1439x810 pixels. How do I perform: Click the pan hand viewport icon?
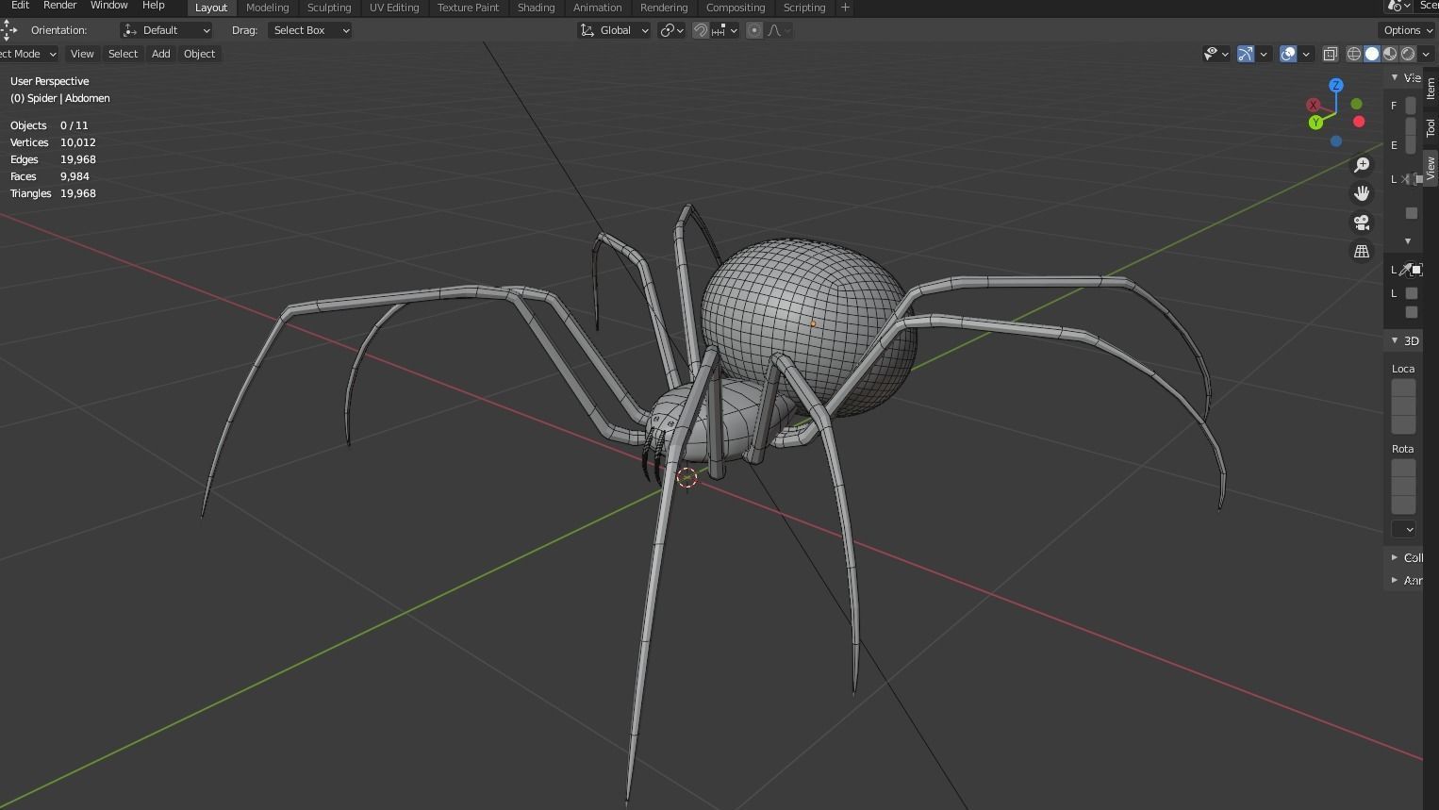coord(1362,193)
